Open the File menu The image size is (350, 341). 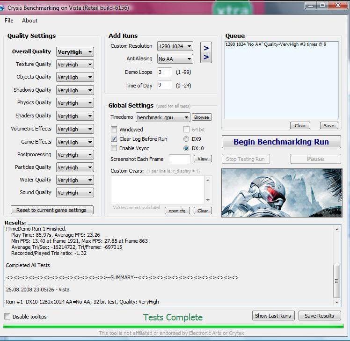pyautogui.click(x=9, y=21)
